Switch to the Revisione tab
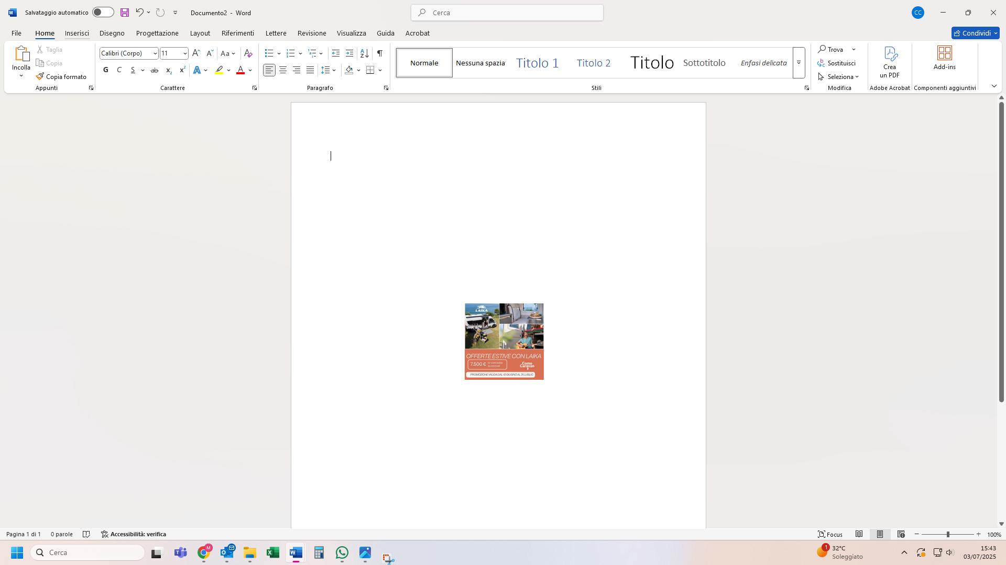Screen dimensions: 1006x565 [x=312, y=33]
